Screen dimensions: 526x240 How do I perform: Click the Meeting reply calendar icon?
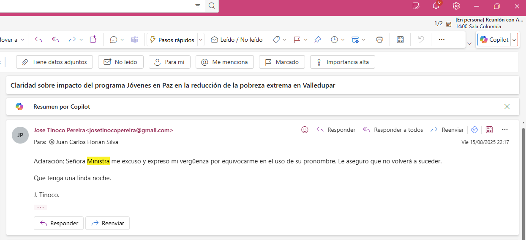pyautogui.click(x=93, y=40)
